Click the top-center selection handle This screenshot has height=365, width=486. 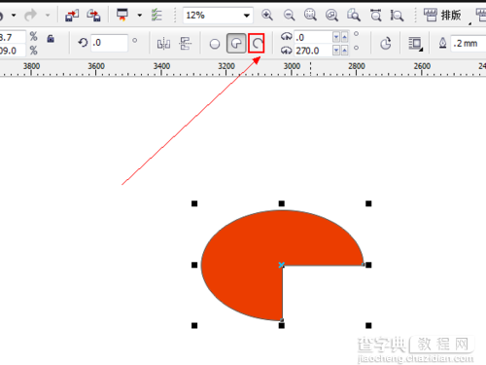[x=282, y=203]
